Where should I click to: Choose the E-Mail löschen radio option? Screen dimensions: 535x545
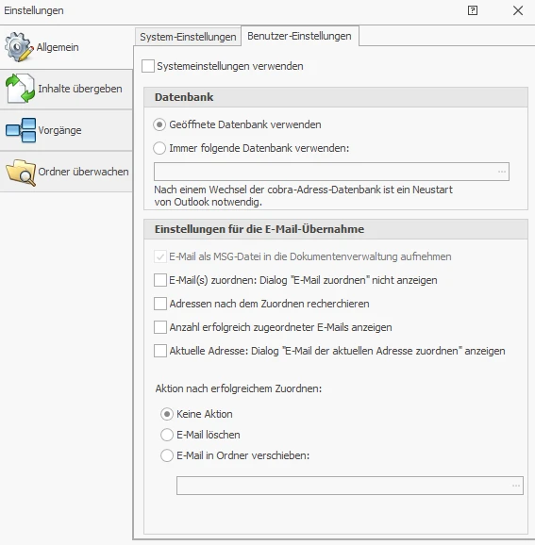coord(167,435)
